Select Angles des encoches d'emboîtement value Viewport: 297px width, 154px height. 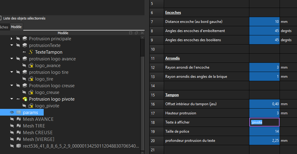[x=264, y=30]
